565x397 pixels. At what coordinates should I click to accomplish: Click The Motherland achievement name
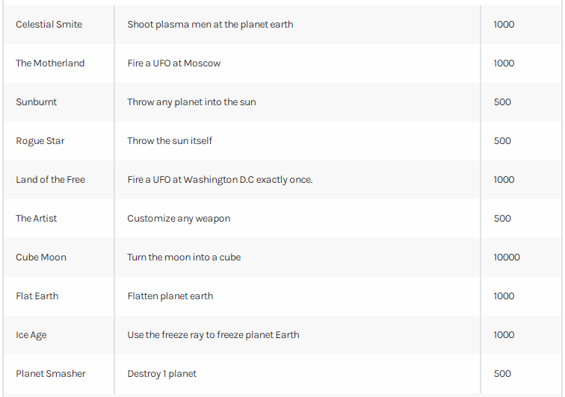tap(50, 63)
